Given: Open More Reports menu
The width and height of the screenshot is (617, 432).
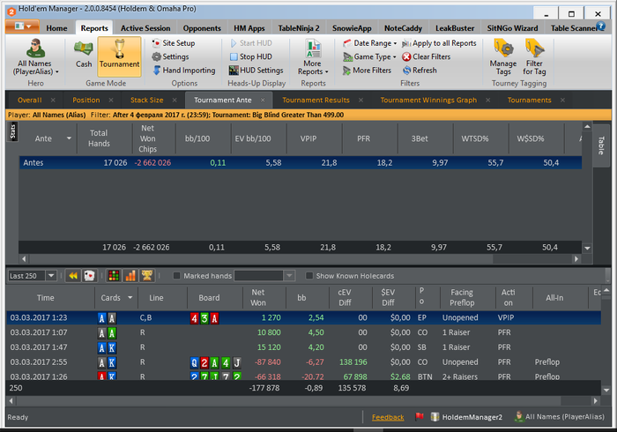Looking at the screenshot, I should (313, 57).
